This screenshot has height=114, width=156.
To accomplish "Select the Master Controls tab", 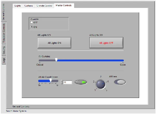I will pos(64,5).
